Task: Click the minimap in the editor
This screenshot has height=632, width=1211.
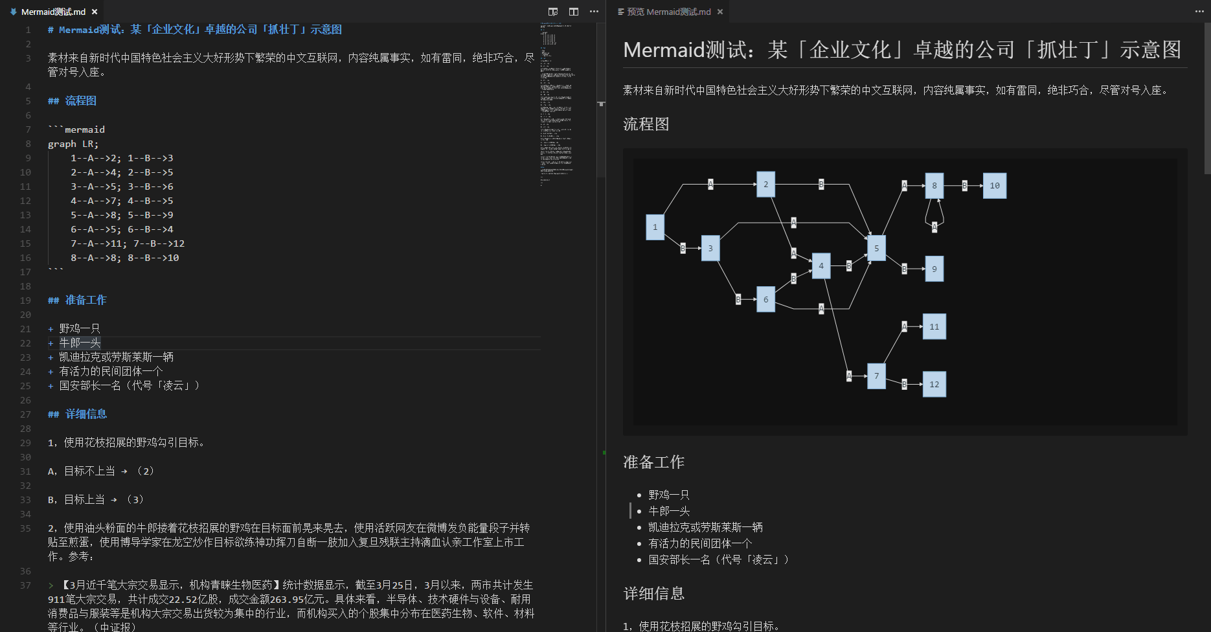Action: 557,104
